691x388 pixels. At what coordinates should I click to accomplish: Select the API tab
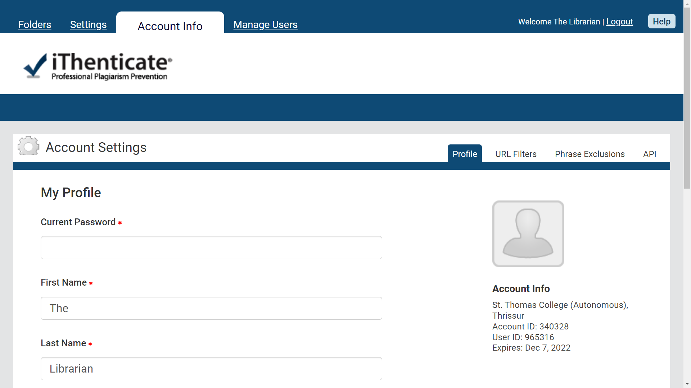650,154
